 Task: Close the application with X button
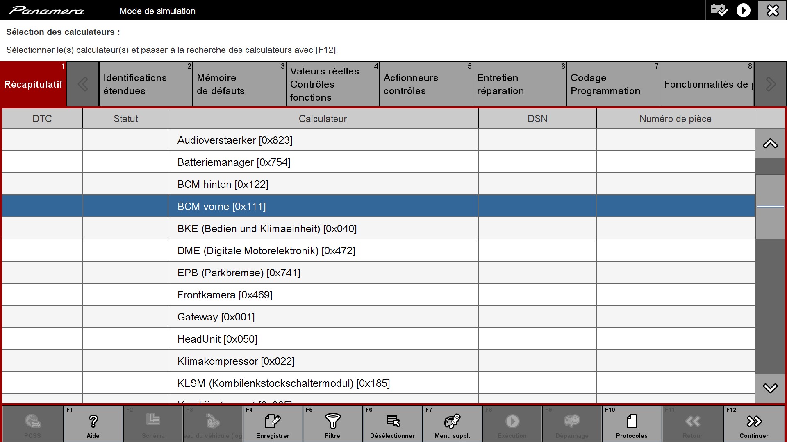click(772, 10)
